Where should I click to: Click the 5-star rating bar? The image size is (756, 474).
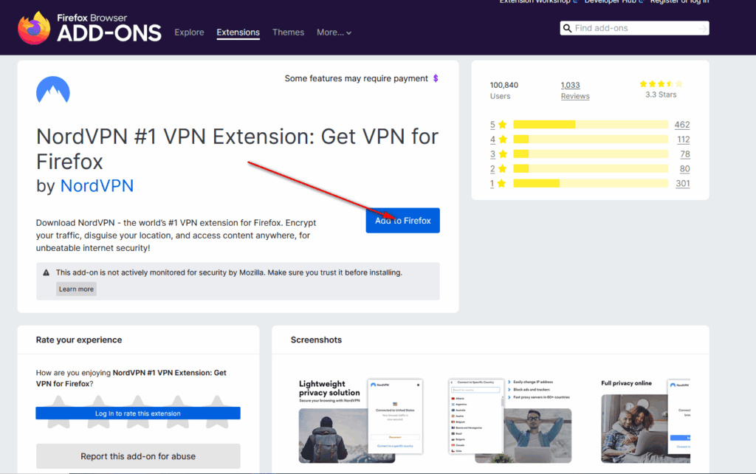(591, 125)
